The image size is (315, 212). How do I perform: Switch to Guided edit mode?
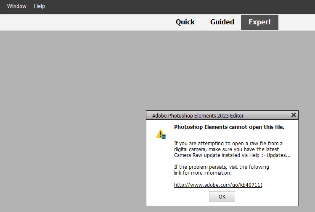coord(222,22)
